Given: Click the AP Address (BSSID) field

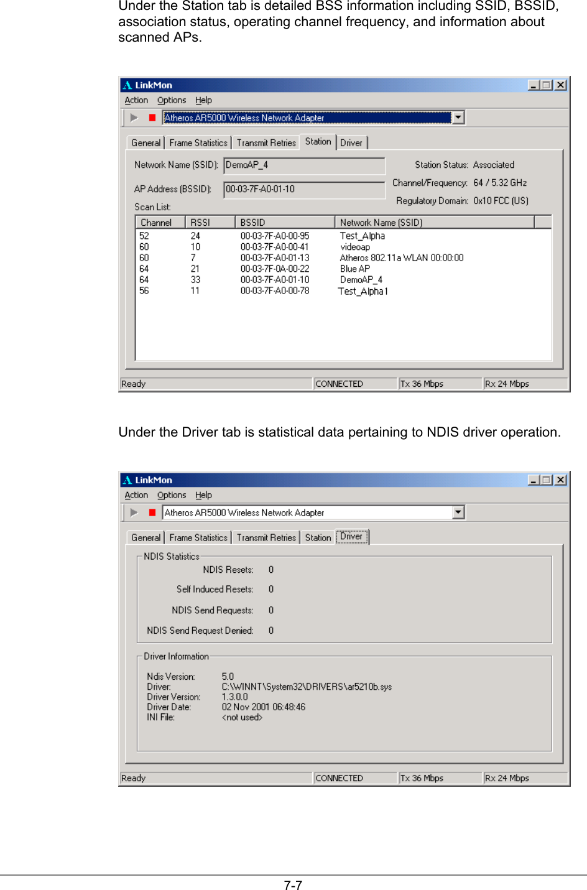Looking at the screenshot, I should click(x=305, y=190).
